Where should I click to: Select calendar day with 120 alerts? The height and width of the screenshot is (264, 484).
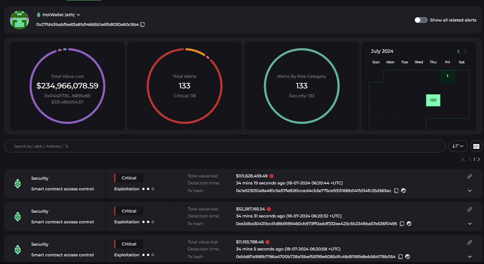433,100
